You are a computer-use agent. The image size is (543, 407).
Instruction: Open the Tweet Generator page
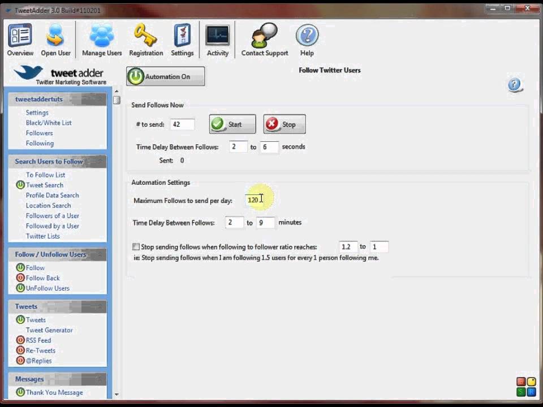pos(49,330)
